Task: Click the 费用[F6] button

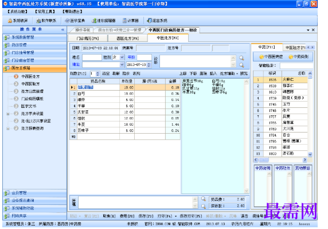Action: (127, 216)
